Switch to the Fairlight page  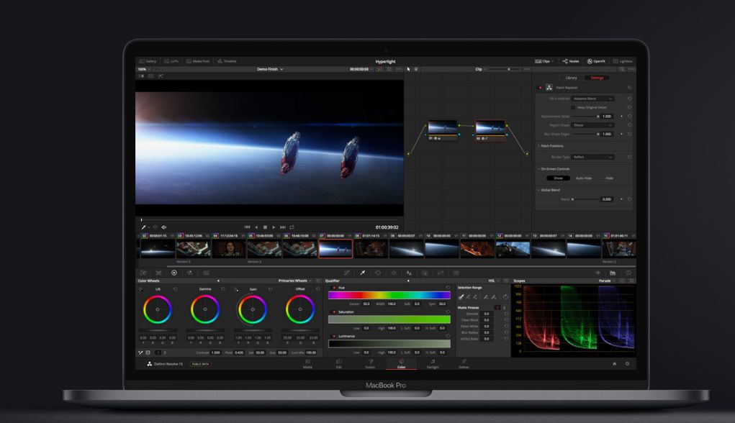click(432, 364)
